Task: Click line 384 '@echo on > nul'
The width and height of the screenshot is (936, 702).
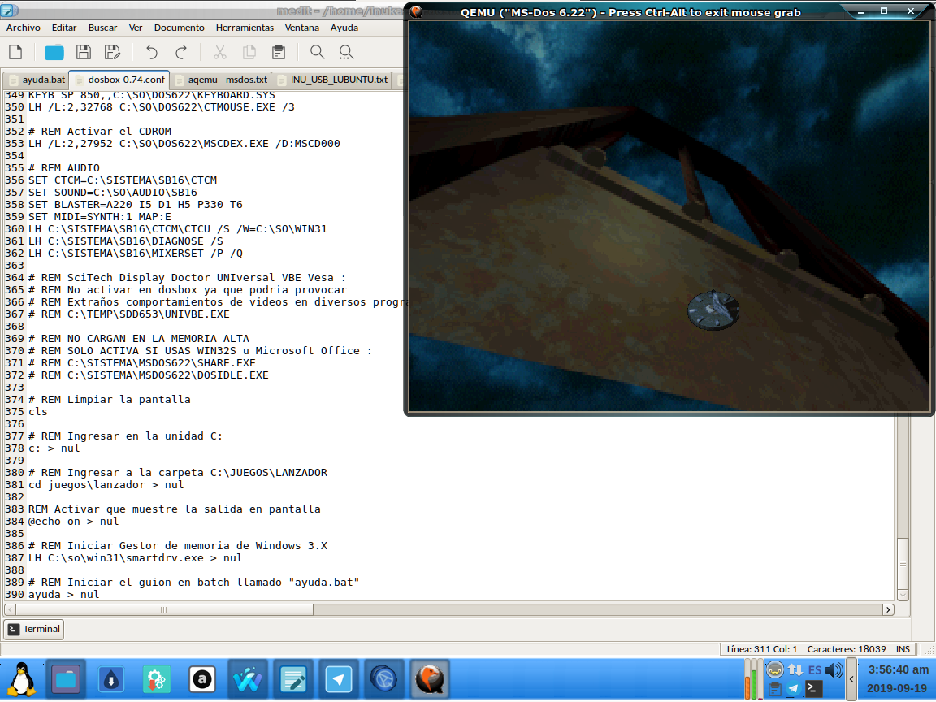Action: coord(73,522)
